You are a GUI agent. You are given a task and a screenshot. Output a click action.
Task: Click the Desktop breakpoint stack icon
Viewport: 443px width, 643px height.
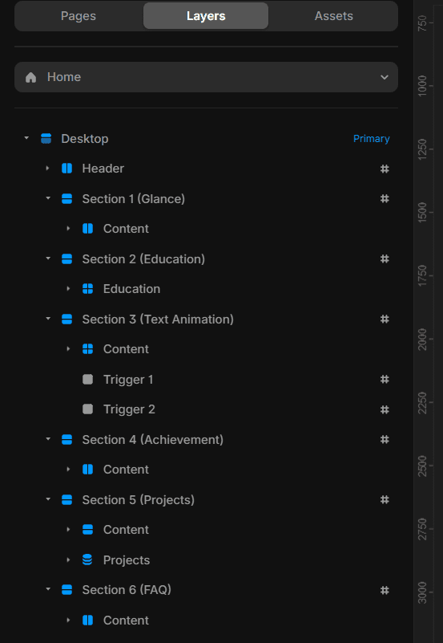point(46,139)
